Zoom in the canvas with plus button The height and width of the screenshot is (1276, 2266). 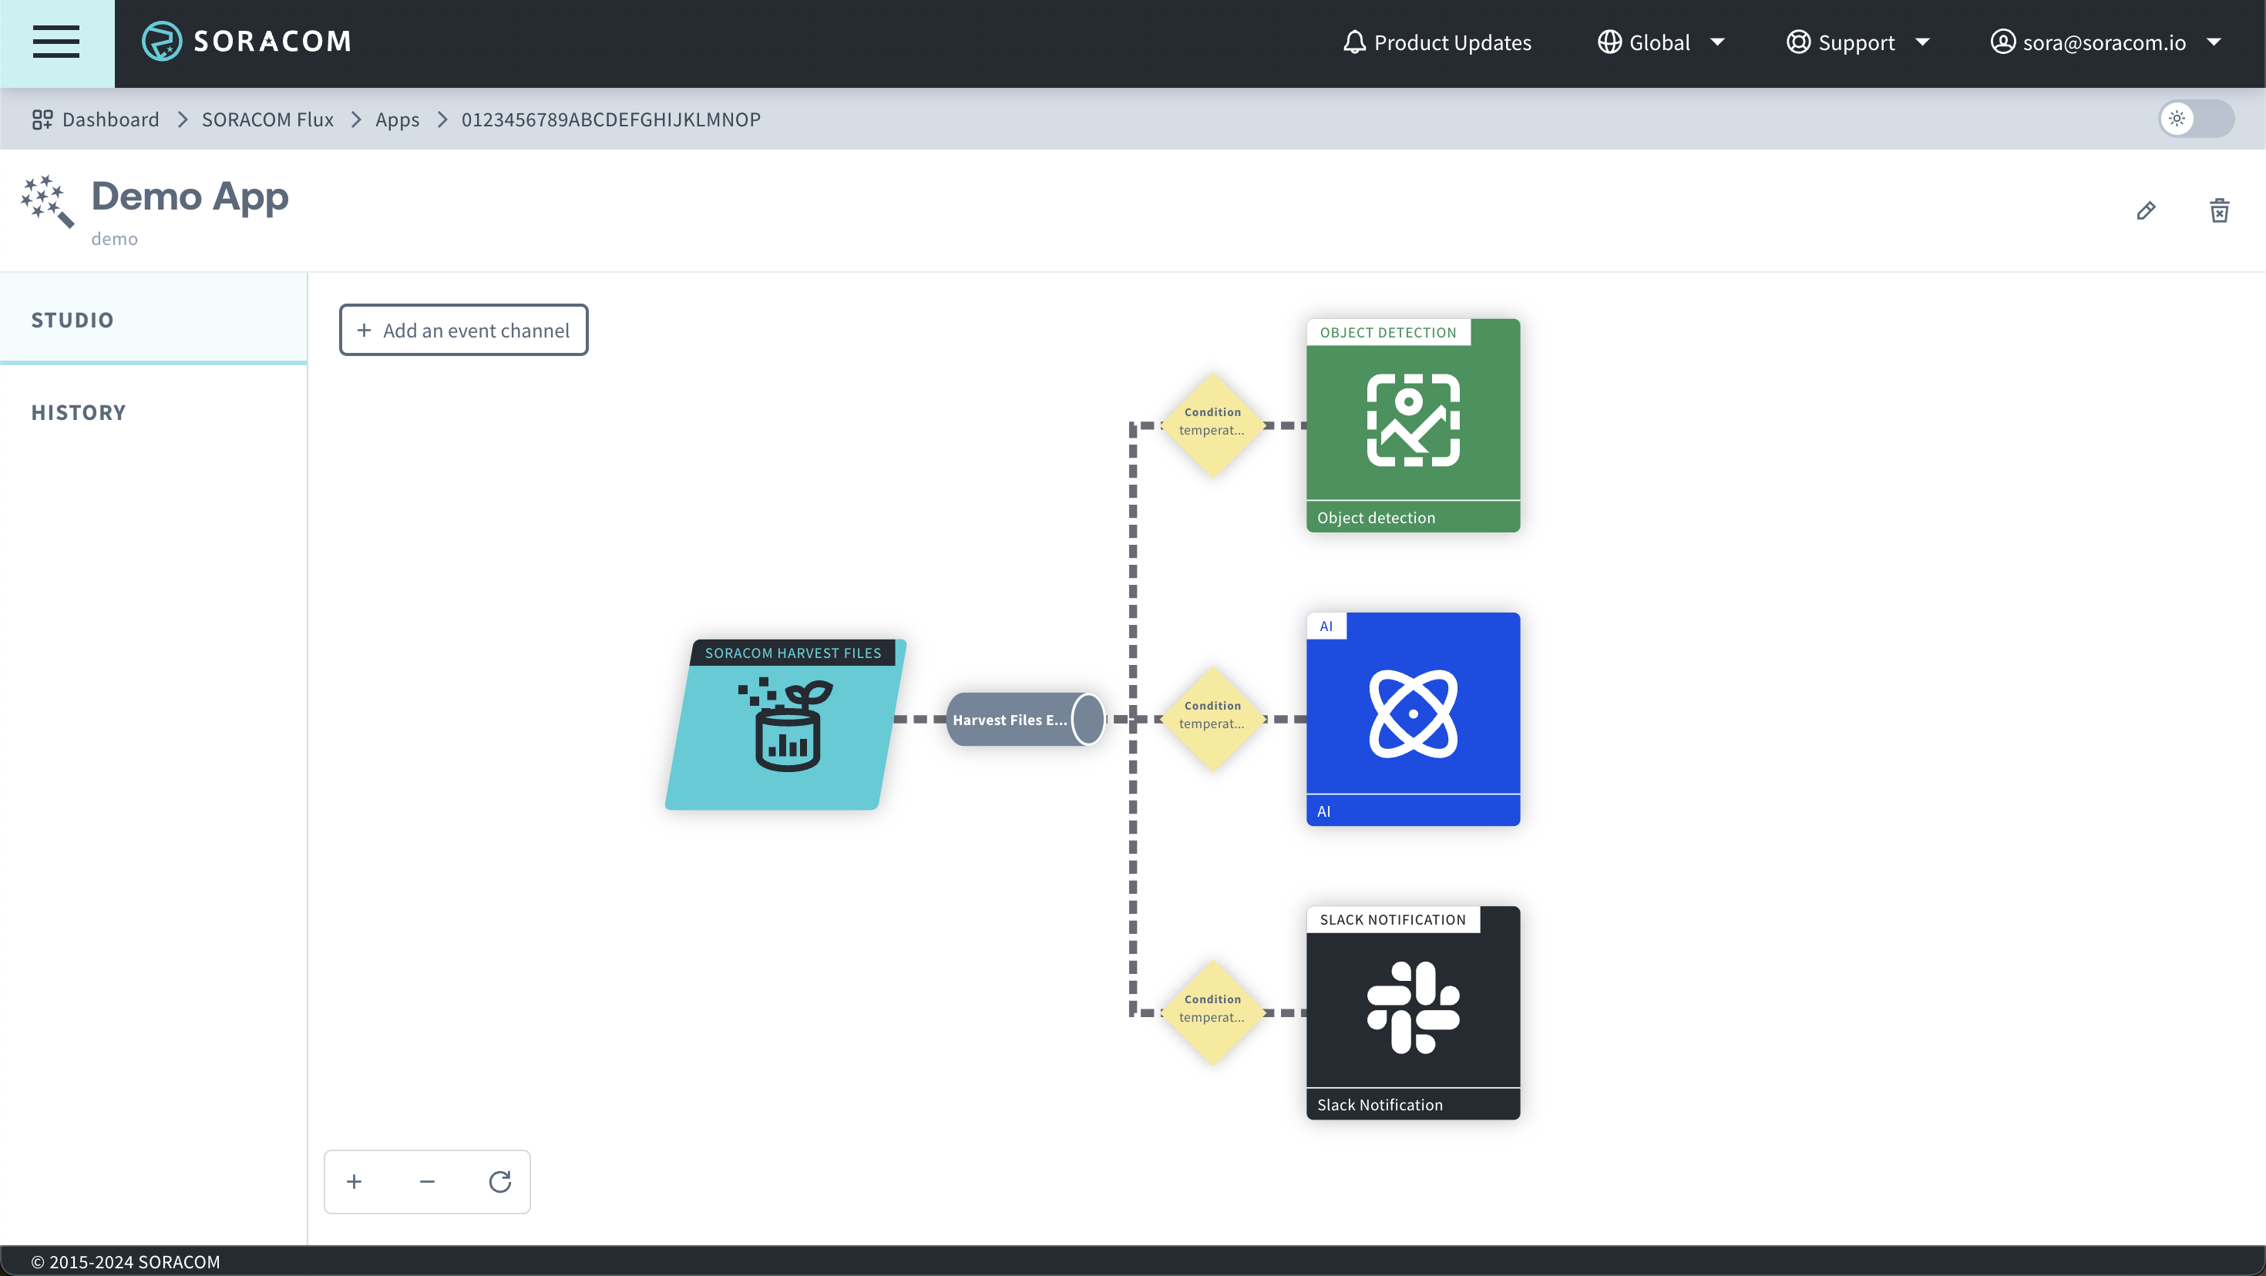354,1181
